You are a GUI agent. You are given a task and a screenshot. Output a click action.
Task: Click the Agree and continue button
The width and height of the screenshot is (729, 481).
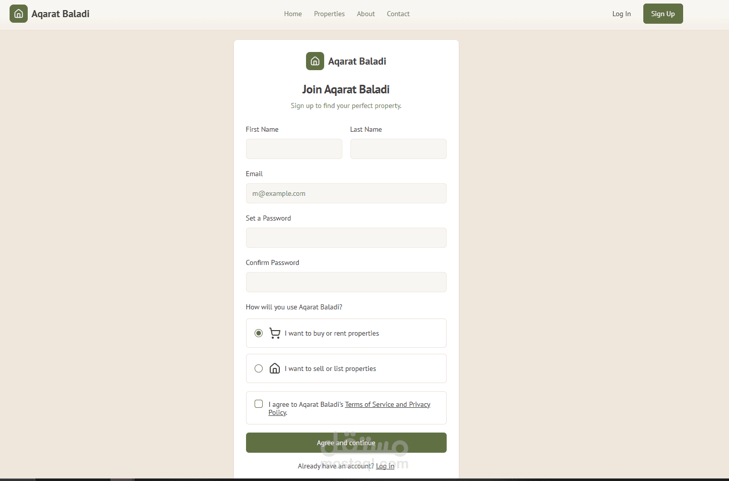coord(346,443)
